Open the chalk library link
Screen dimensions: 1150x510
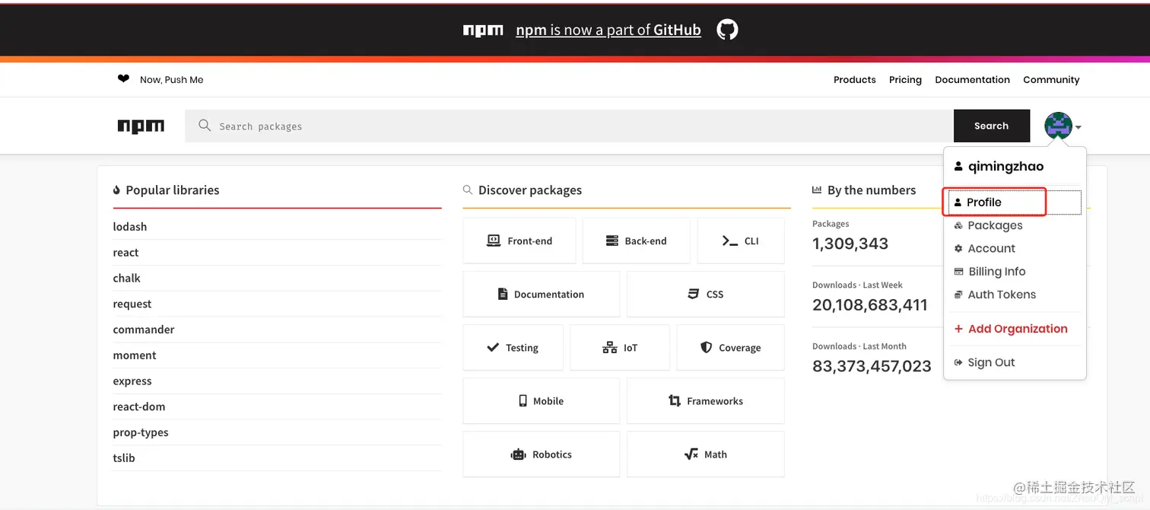127,279
